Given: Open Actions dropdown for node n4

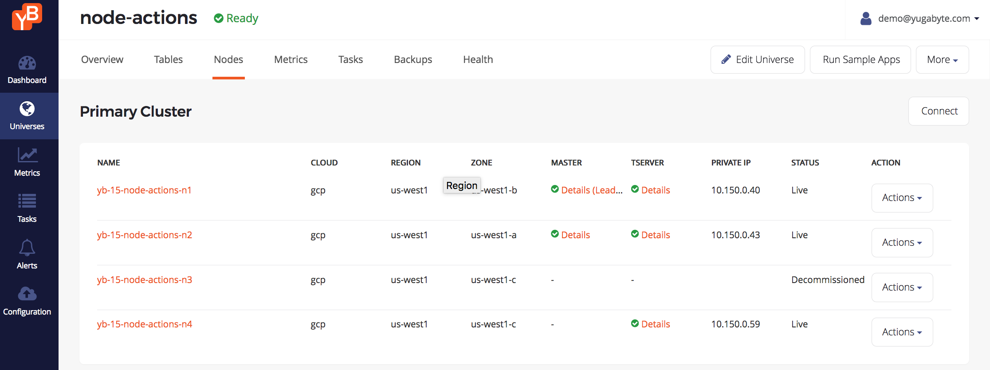Looking at the screenshot, I should pyautogui.click(x=902, y=332).
